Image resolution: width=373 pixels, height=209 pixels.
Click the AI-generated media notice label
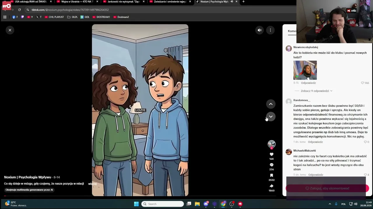coord(29,190)
